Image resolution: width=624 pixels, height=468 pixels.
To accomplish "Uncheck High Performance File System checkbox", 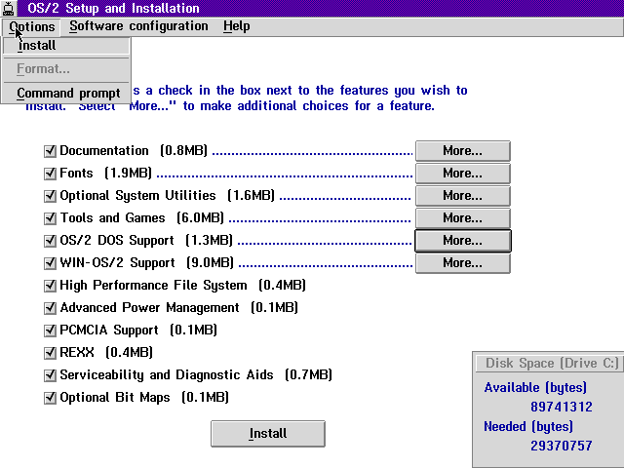I will point(50,286).
